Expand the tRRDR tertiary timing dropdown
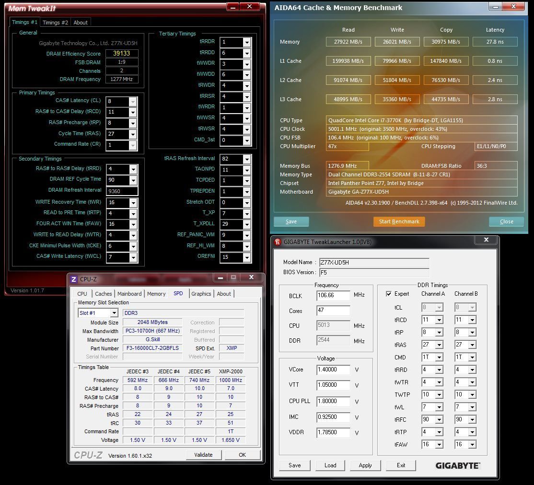534x485 pixels. tap(246, 42)
